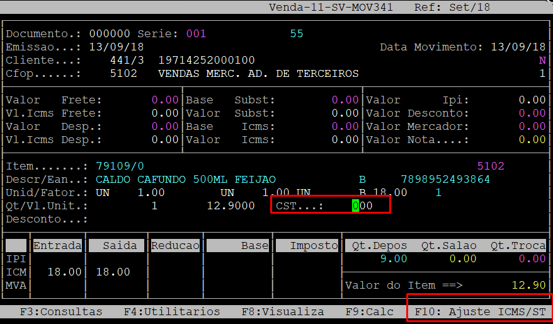
Task: Click the Valor Frete amount
Action: (165, 100)
